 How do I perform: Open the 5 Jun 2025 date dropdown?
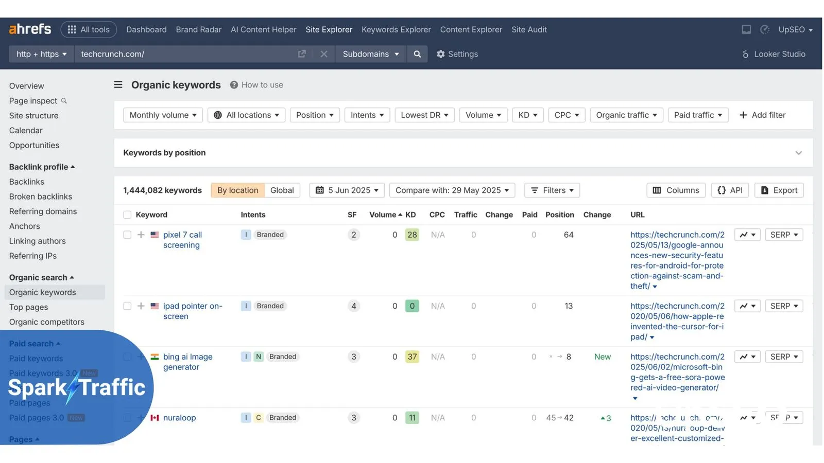347,190
